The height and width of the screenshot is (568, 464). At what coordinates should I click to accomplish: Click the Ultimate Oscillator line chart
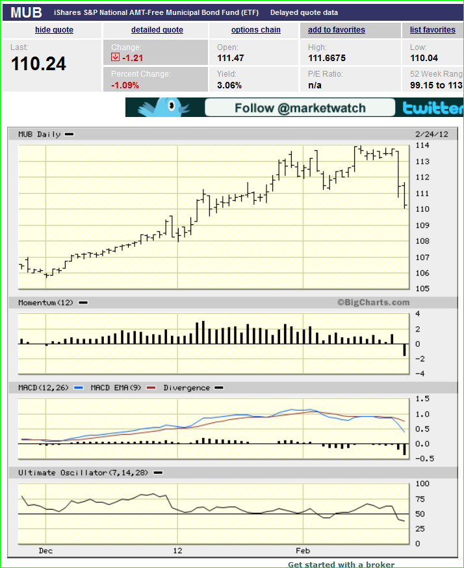pyautogui.click(x=214, y=513)
